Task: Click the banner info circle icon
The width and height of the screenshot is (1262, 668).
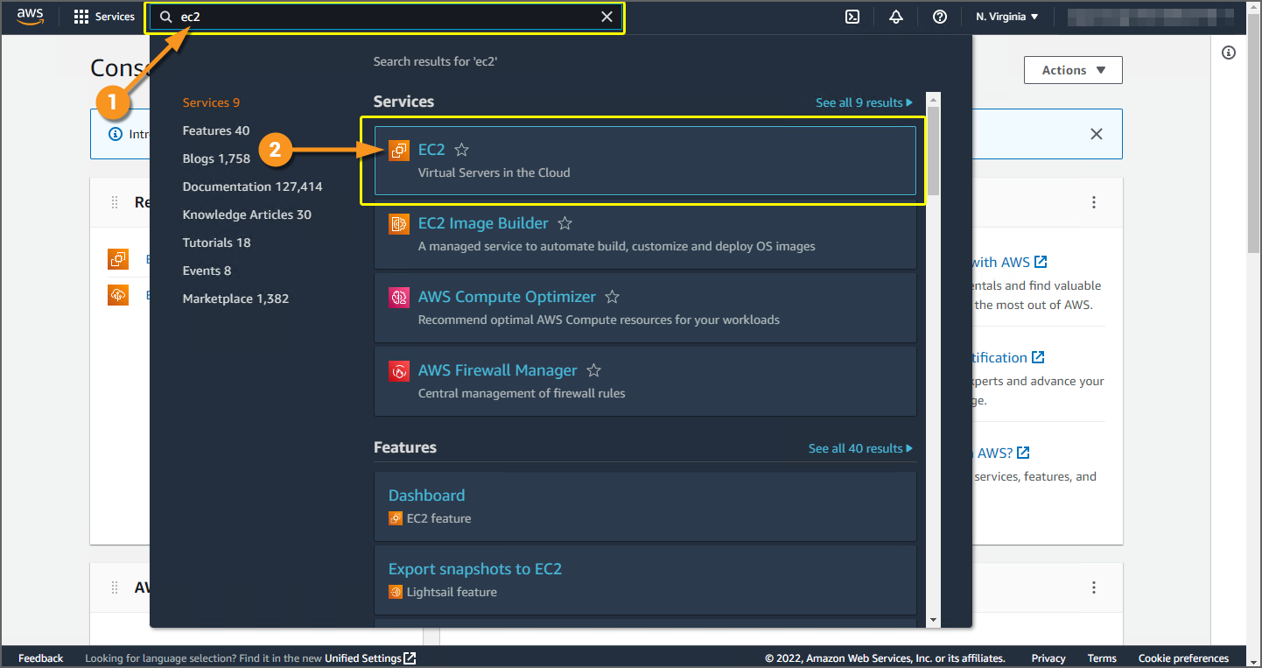Action: 115,134
